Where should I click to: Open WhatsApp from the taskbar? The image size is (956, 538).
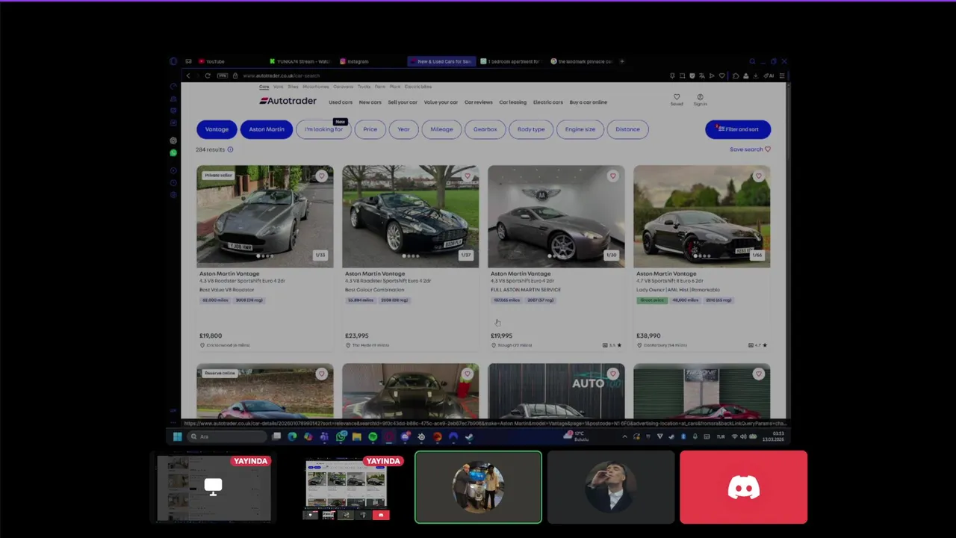click(341, 436)
